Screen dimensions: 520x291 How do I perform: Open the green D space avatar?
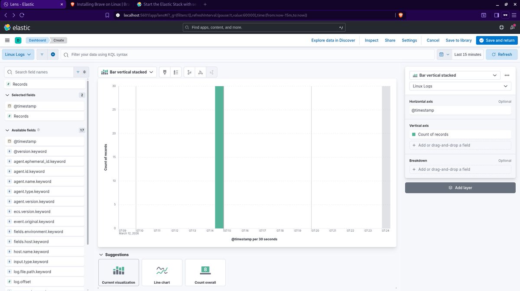pos(18,40)
